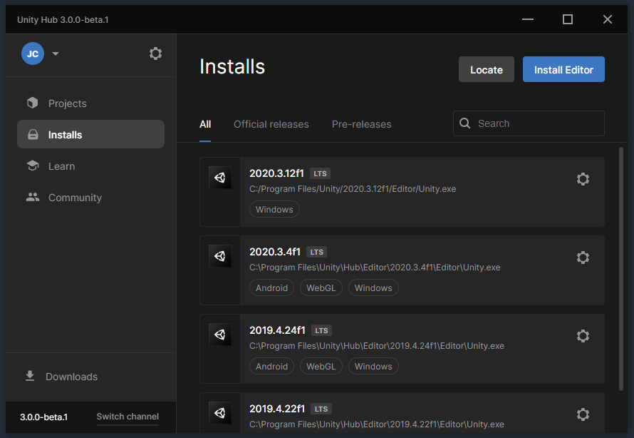Switch to the All tab

(x=205, y=124)
